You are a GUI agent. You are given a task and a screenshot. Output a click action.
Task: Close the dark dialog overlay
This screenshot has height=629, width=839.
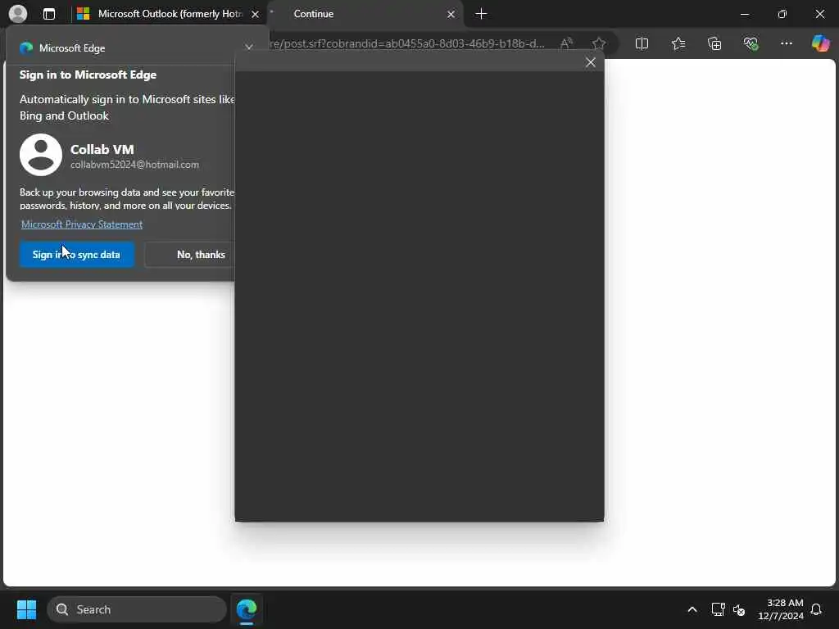pos(590,62)
